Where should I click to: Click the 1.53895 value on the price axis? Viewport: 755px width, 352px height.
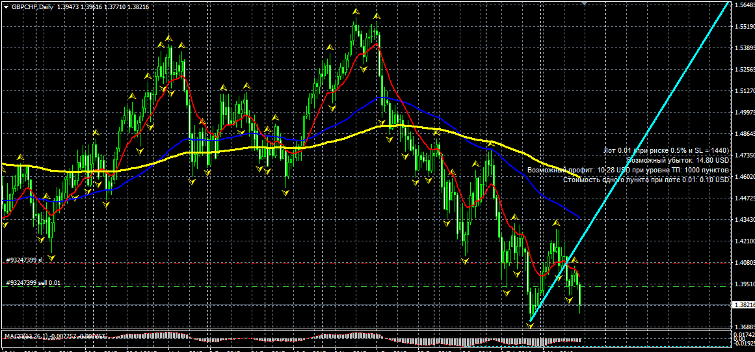(745, 48)
